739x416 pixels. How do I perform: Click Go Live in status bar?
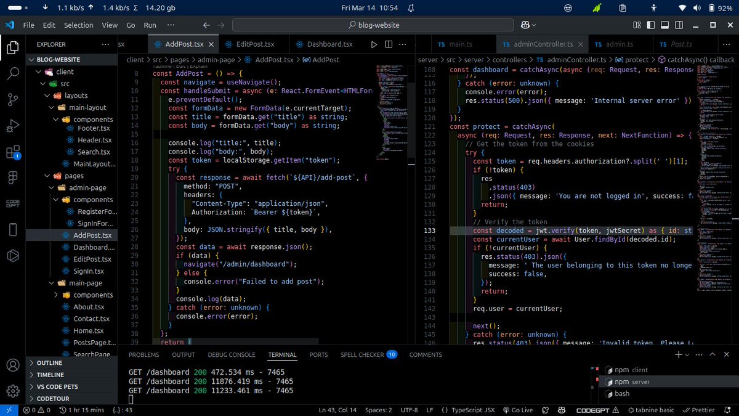pos(517,410)
